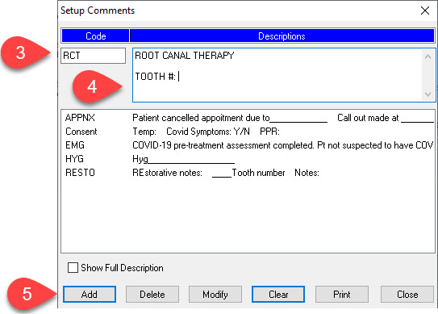
Task: Click the Delete button
Action: (x=152, y=294)
